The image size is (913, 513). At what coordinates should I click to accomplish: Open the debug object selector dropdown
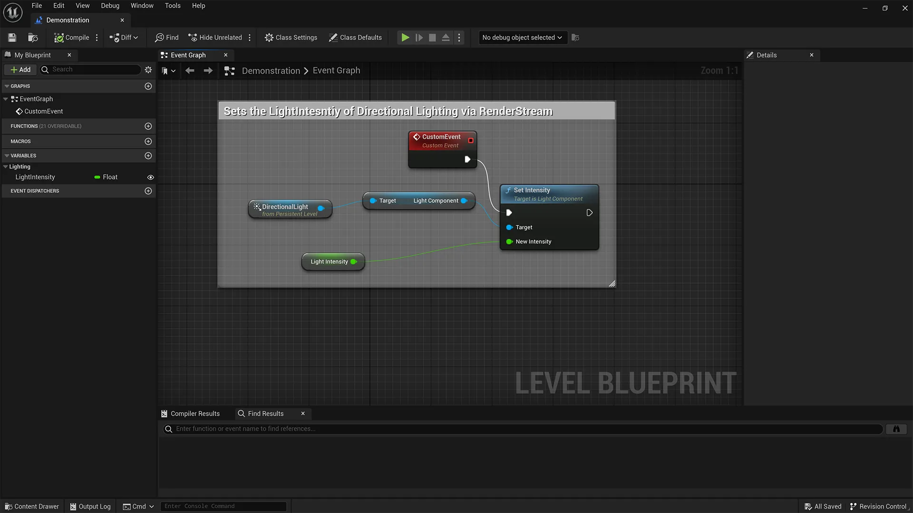pyautogui.click(x=522, y=37)
